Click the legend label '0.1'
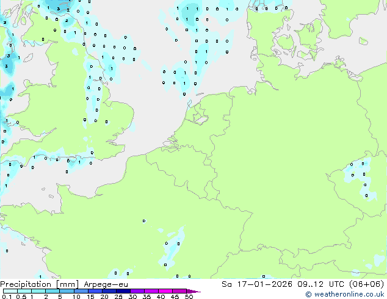Screen dimensions: 387x299 [x=7, y=297]
